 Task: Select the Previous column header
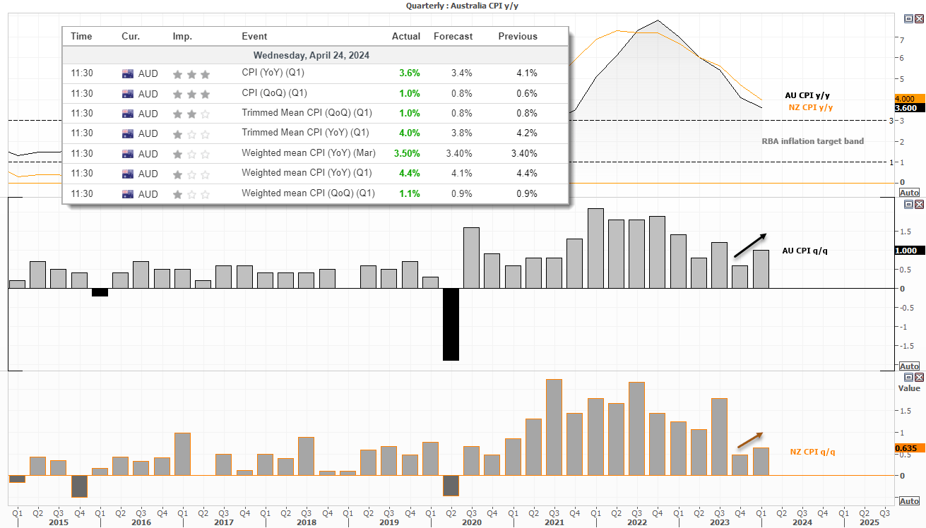[x=518, y=36]
